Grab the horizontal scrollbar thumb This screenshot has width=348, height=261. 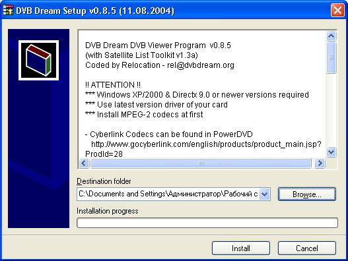201,163
